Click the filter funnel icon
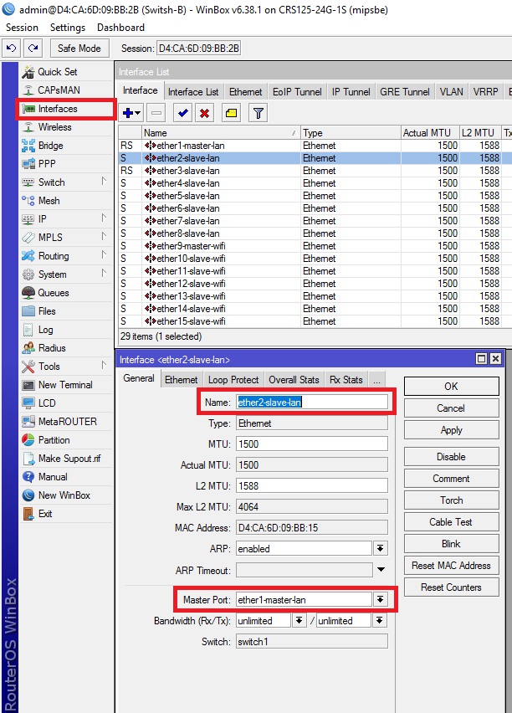Viewport: 512px width, 713px height. click(x=259, y=113)
